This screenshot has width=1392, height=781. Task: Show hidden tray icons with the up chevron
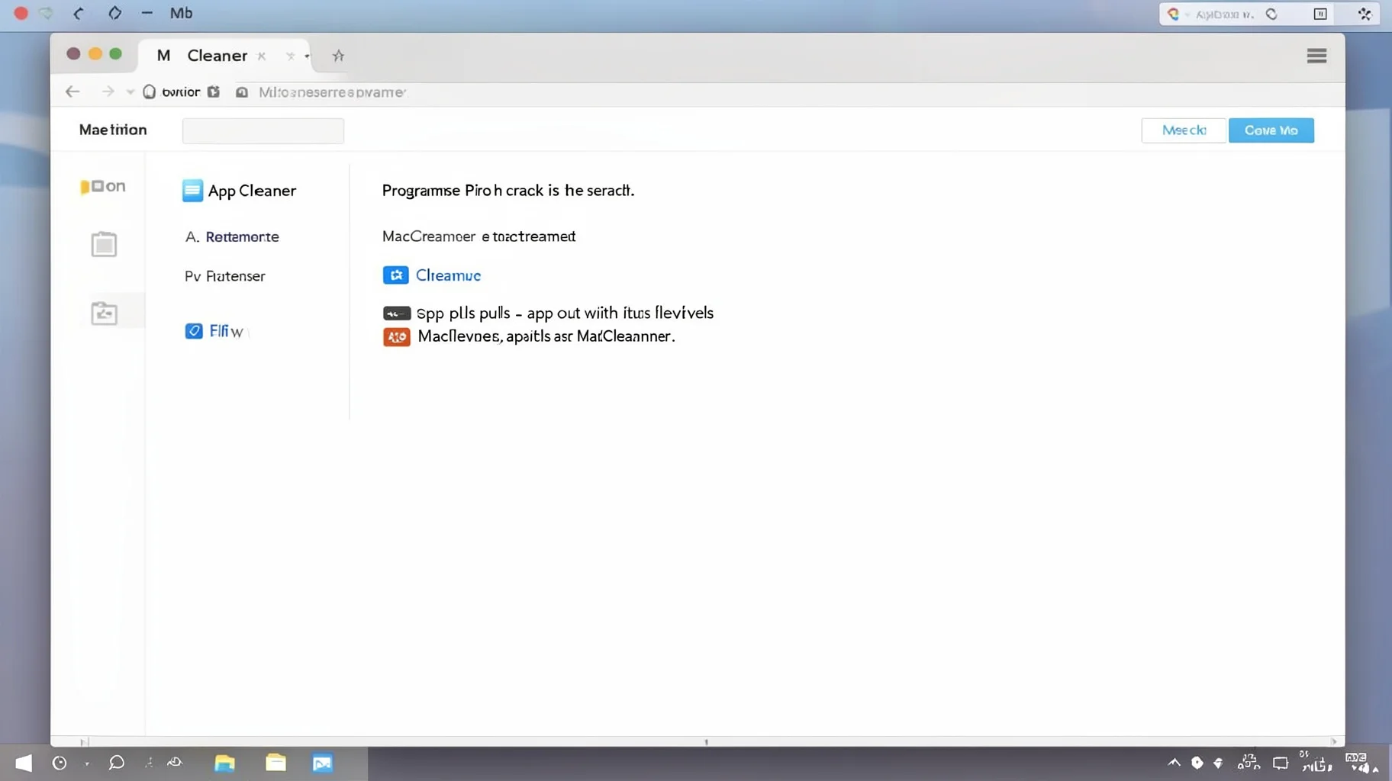pos(1174,763)
